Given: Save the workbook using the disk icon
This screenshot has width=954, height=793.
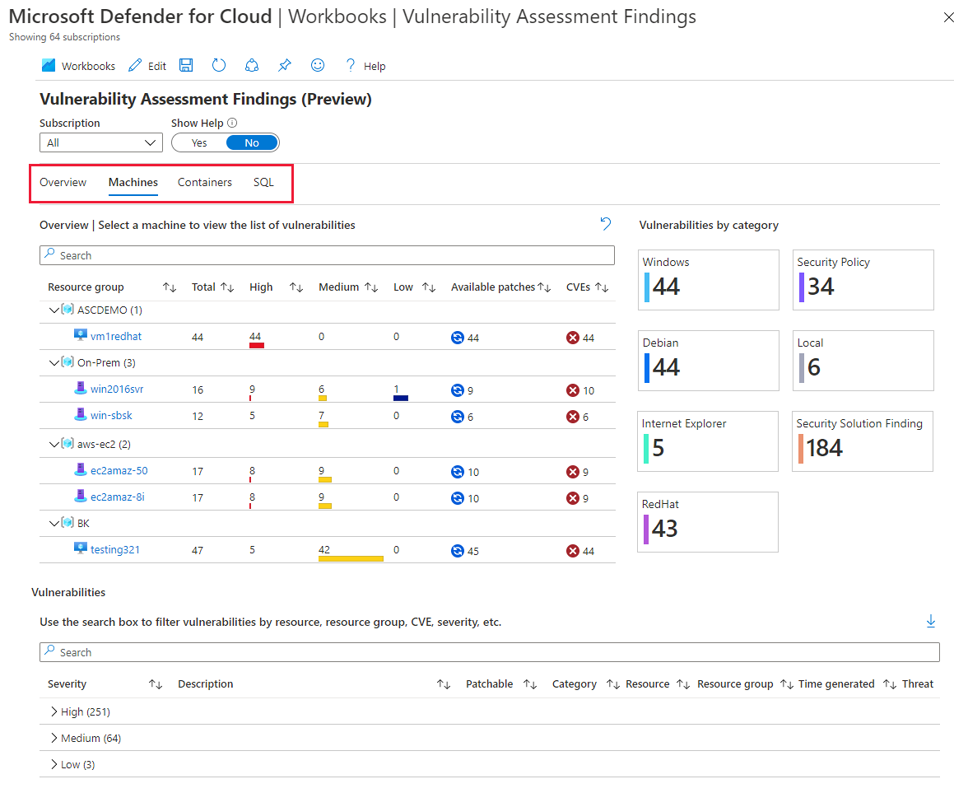Looking at the screenshot, I should pyautogui.click(x=185, y=65).
